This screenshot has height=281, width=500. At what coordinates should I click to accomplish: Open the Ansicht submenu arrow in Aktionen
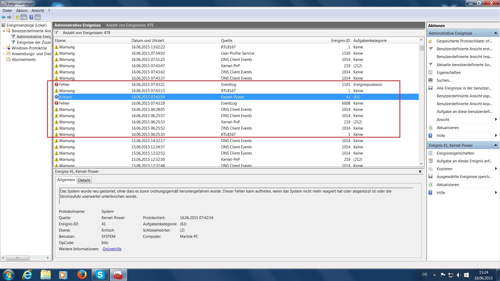click(x=496, y=119)
